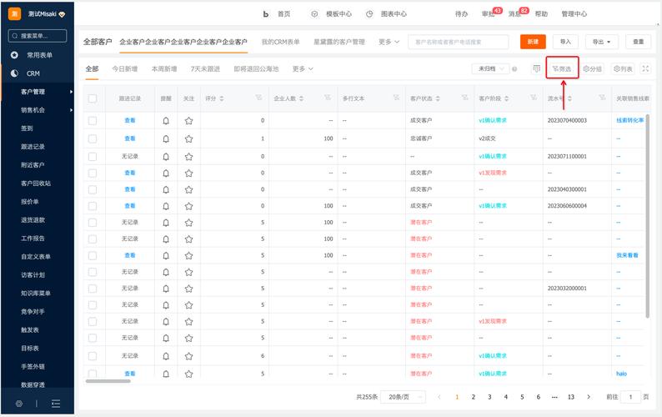Open filter funnel on 多行文本 column
Viewport: 662px width, 417px height.
point(396,98)
